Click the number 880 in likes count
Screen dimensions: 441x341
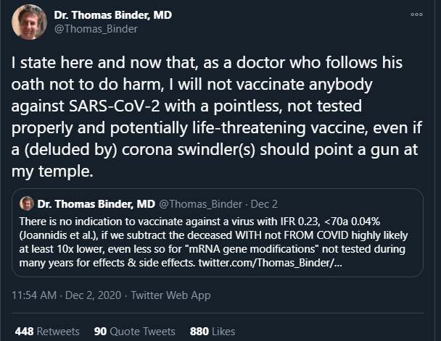click(199, 332)
